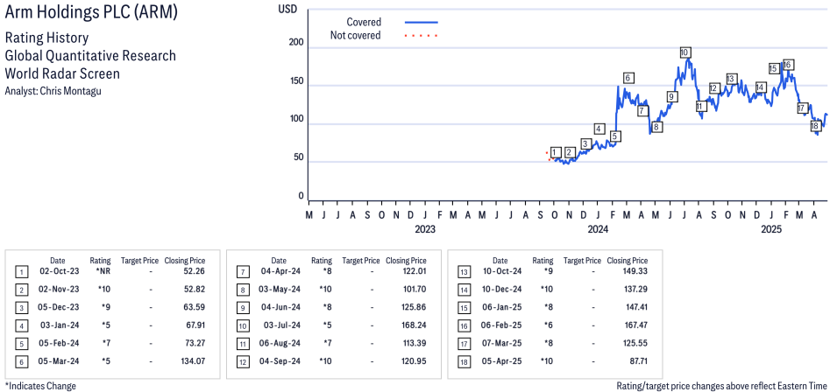
Task: Click the 'Target Price' header in the second table
Action: (x=361, y=261)
